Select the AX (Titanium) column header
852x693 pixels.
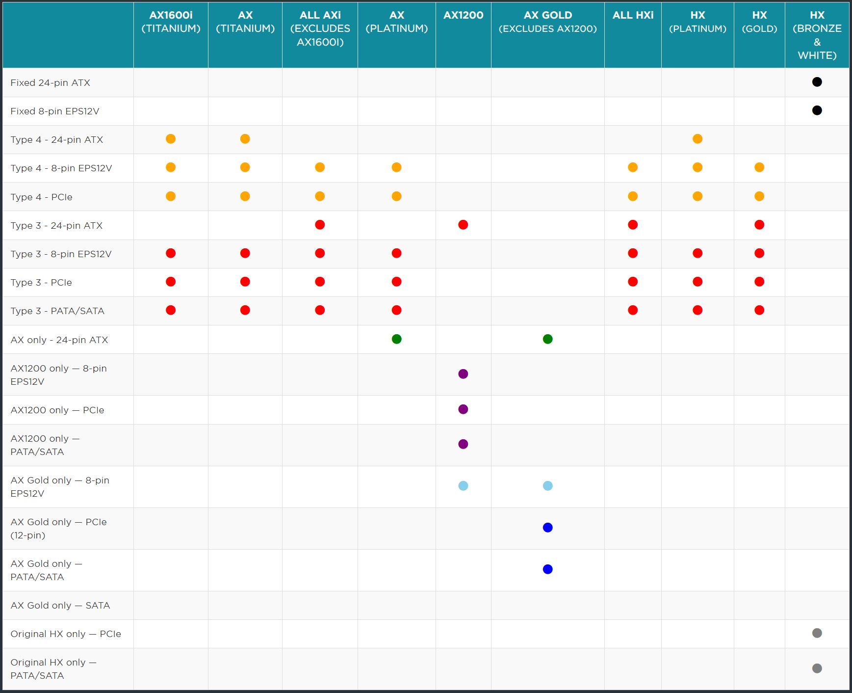(245, 35)
